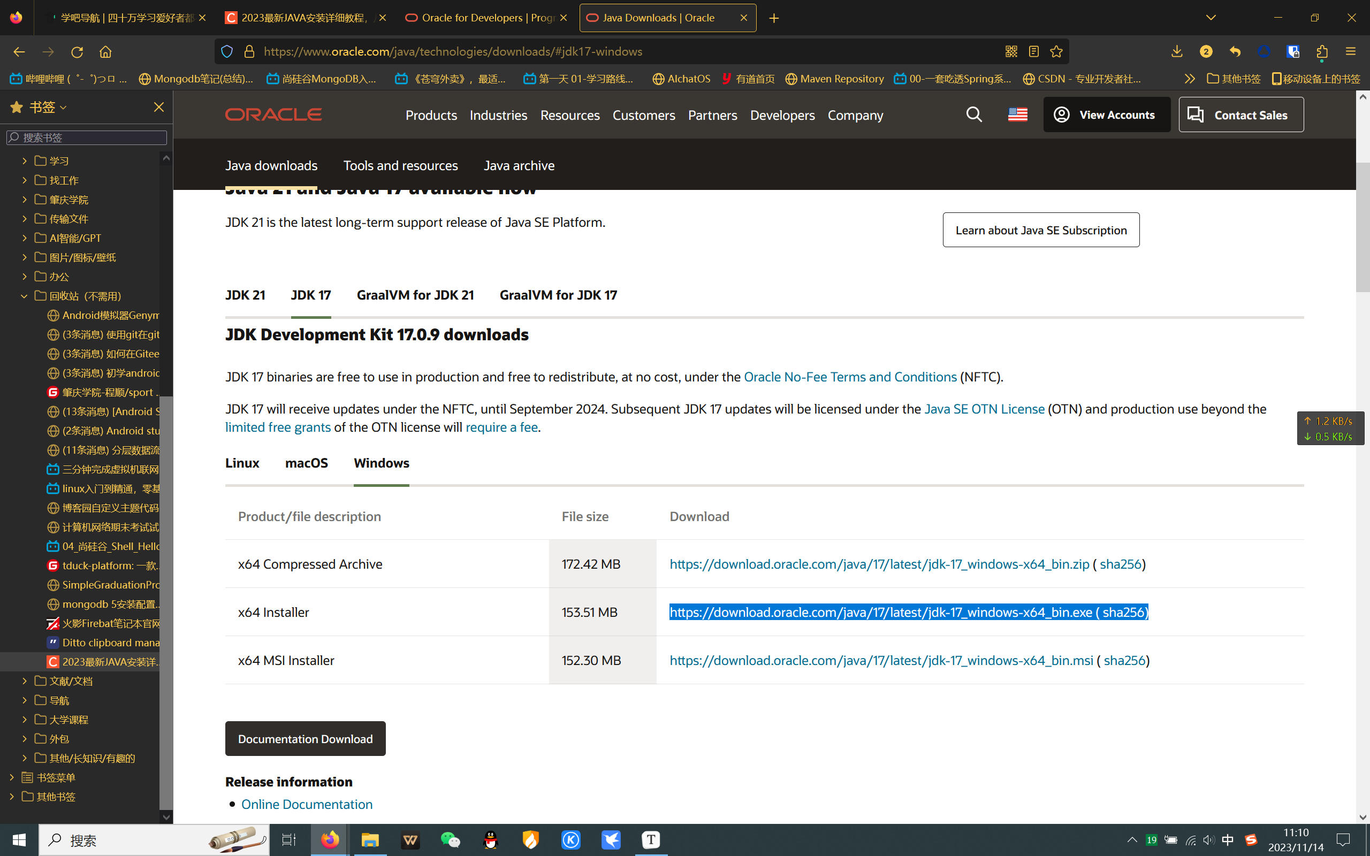Open the browser extensions puzzle icon
1370x856 pixels.
[1322, 51]
